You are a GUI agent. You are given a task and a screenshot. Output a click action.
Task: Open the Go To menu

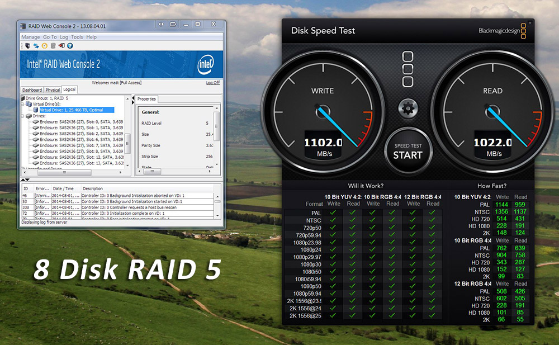tap(50, 37)
